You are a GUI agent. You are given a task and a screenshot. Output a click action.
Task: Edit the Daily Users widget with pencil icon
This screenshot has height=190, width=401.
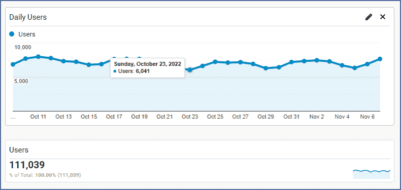[369, 17]
